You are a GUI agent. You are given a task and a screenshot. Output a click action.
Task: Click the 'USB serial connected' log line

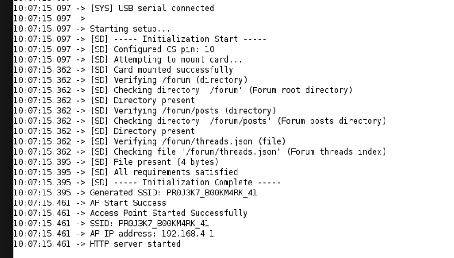152,8
